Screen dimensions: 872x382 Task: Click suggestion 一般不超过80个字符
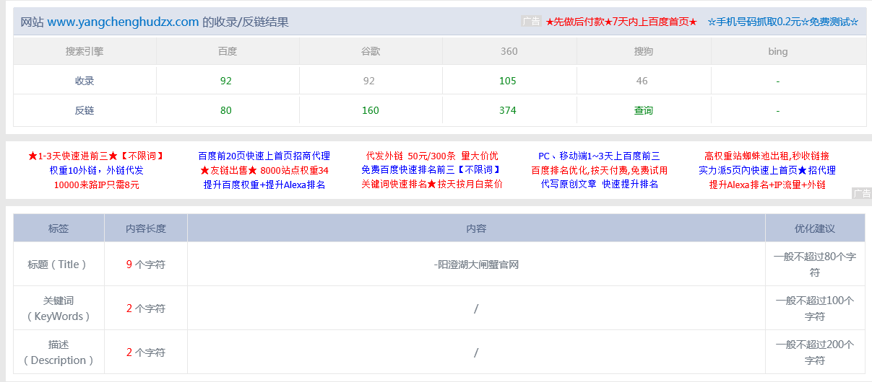(815, 265)
